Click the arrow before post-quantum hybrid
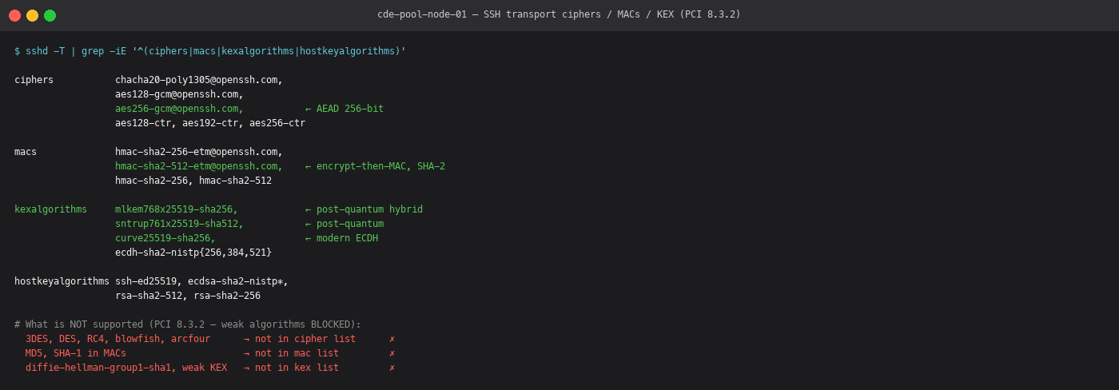Image resolution: width=1119 pixels, height=390 pixels. pyautogui.click(x=309, y=209)
